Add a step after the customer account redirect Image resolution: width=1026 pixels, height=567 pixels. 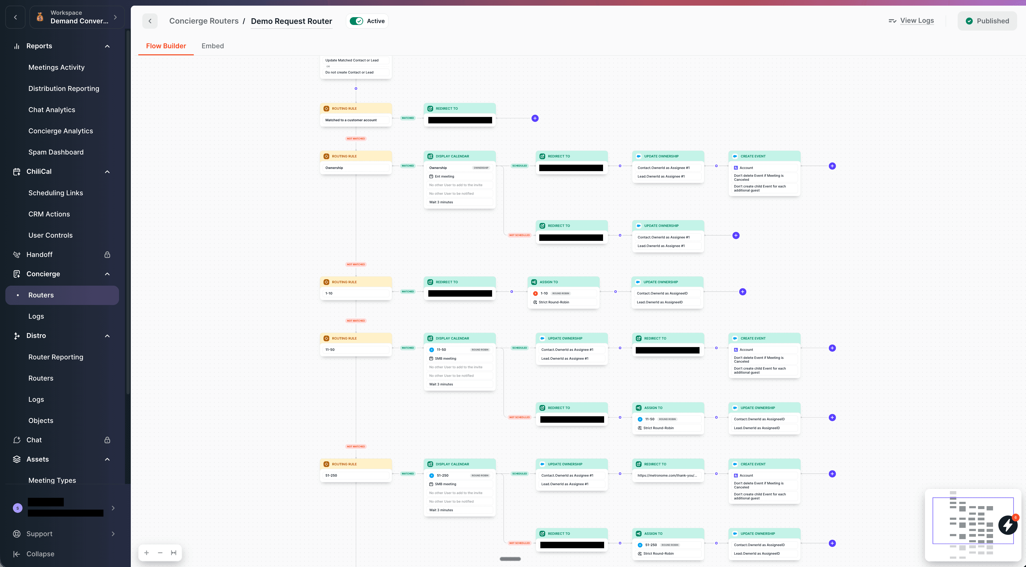coord(535,118)
